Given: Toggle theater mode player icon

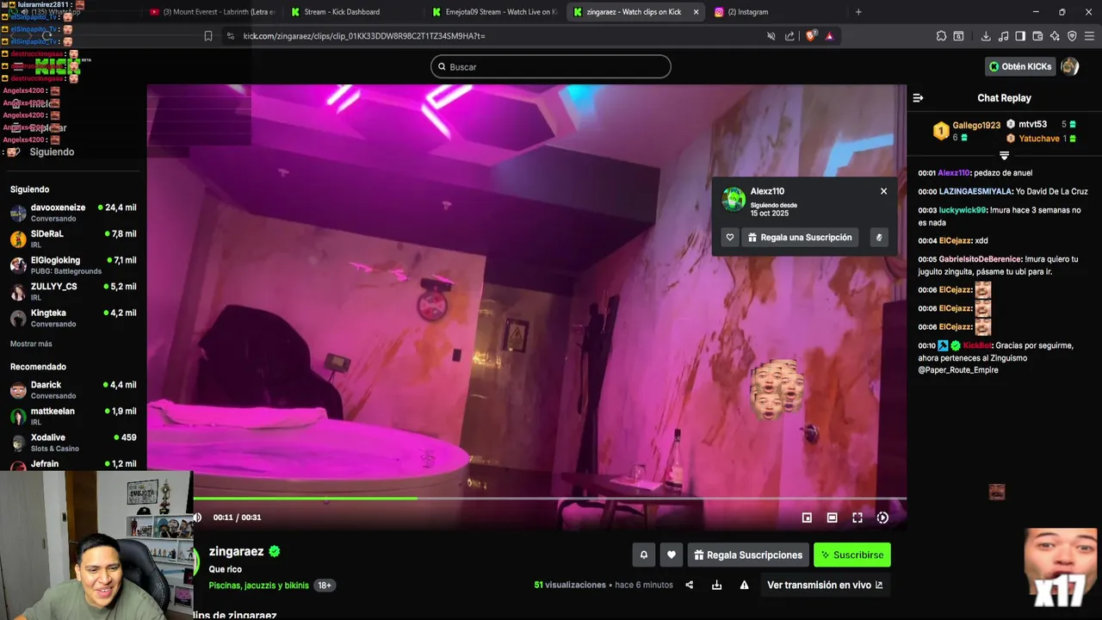Looking at the screenshot, I should coord(832,518).
